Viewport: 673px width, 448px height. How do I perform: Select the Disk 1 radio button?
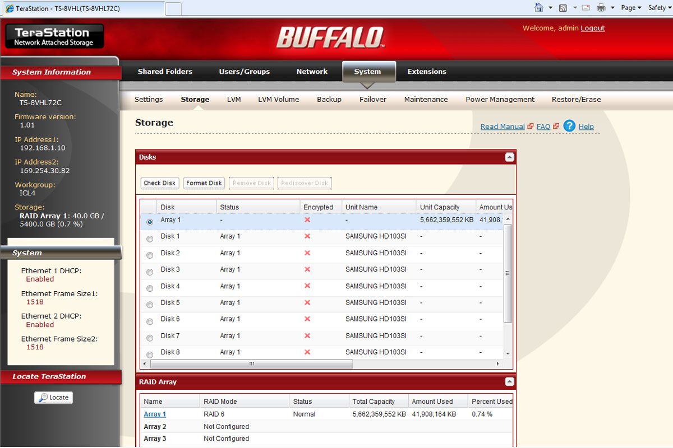pyautogui.click(x=150, y=239)
